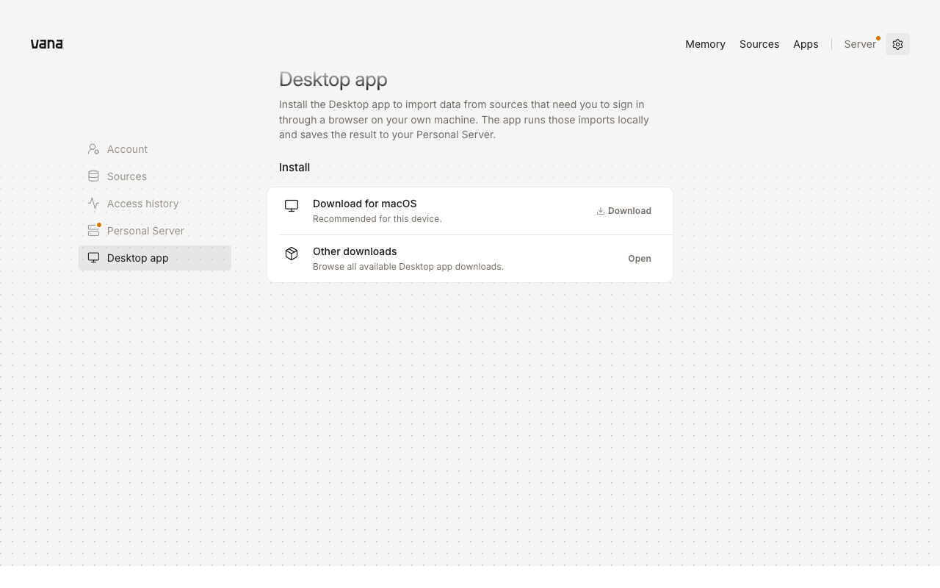Click the Download for macOS title
The image size is (940, 588).
pyautogui.click(x=364, y=204)
